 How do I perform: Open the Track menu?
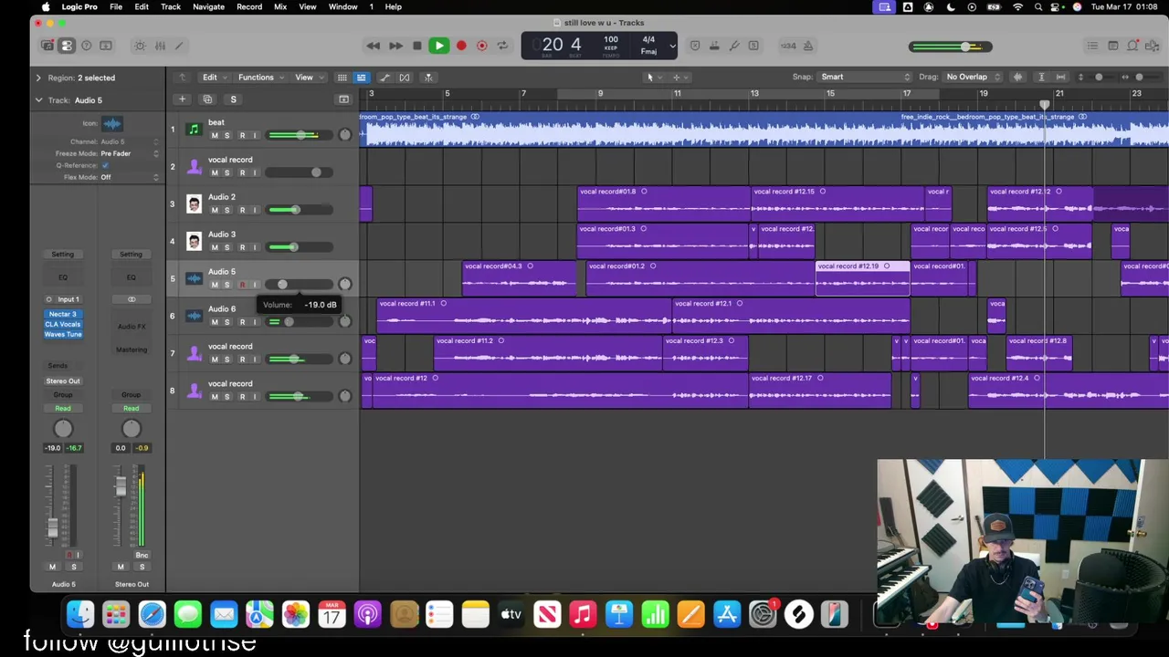[x=171, y=6]
